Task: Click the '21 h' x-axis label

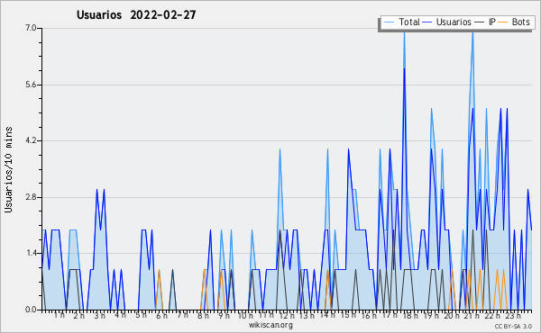Action: pos(472,315)
